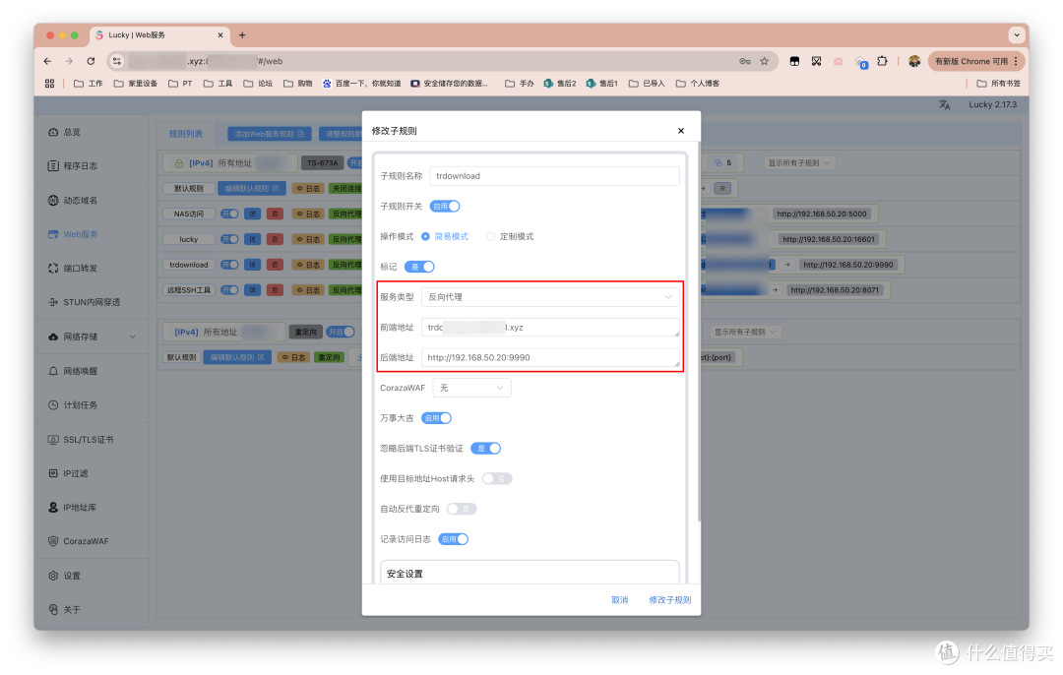The height and width of the screenshot is (675, 1063).
Task: Open the CorazaWAF shield icon in sidebar
Action: click(53, 541)
